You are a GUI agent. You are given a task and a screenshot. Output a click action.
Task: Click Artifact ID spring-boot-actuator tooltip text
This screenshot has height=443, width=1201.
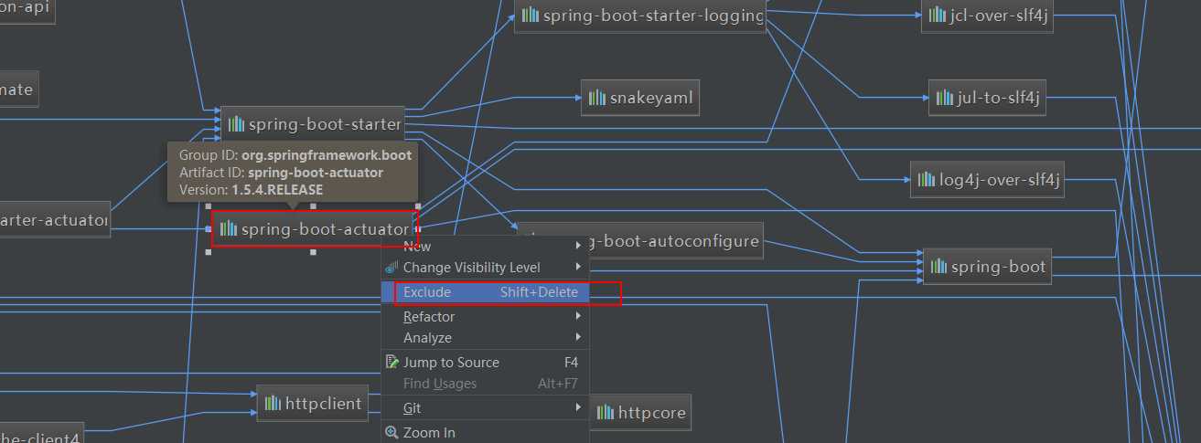[281, 173]
